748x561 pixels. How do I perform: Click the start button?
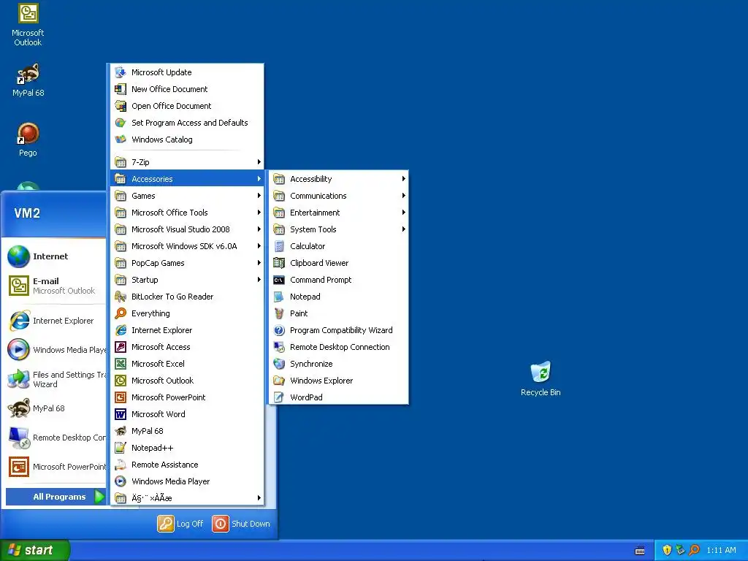[x=34, y=550]
